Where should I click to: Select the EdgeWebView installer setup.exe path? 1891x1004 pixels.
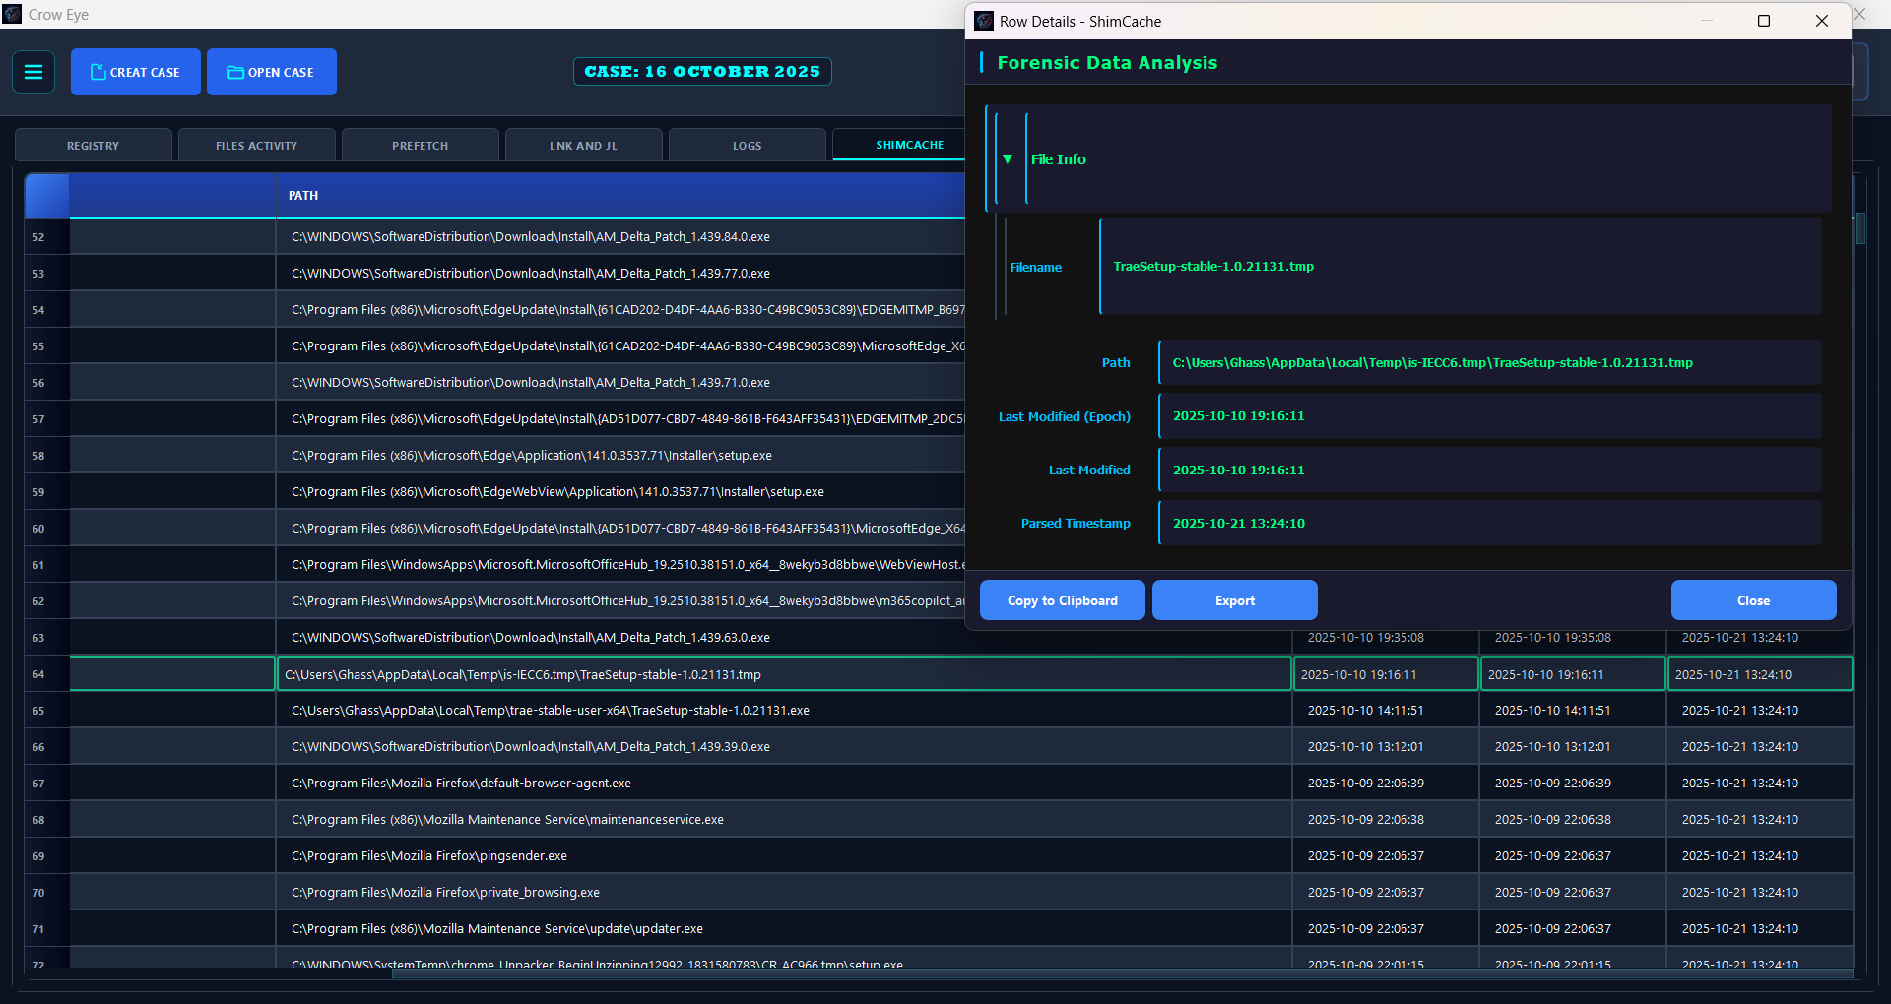pos(620,492)
